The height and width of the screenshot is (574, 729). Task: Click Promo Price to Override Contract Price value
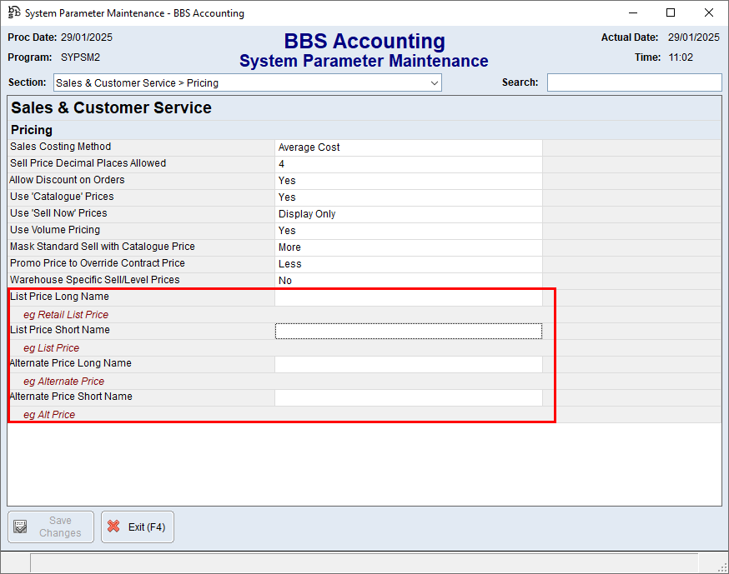tap(408, 264)
